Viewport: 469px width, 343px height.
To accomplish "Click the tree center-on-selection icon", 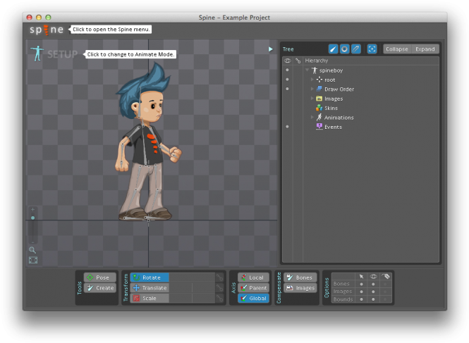I will coord(372,49).
